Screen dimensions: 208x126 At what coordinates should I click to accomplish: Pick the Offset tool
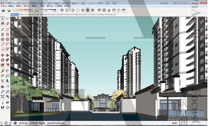click(8, 65)
